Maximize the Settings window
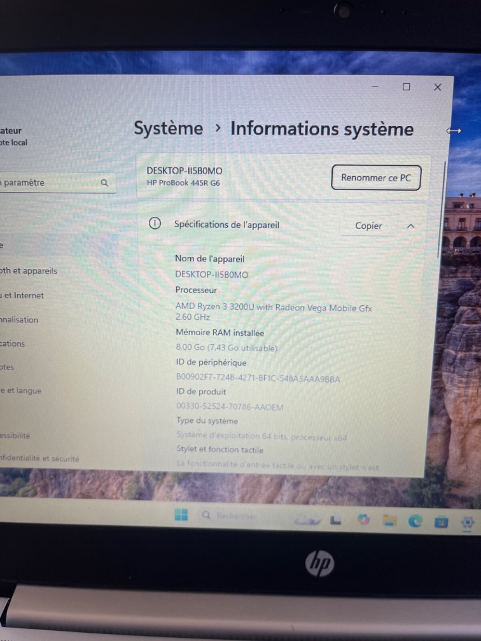Screen dimensions: 481x641 click(x=406, y=87)
